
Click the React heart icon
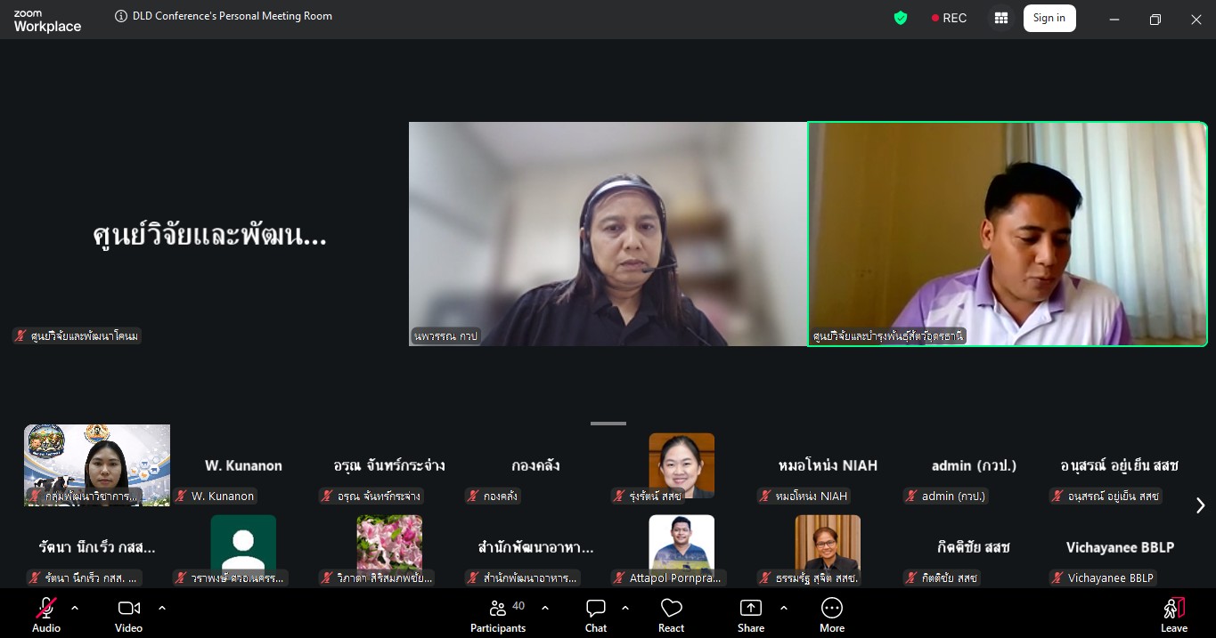(x=671, y=610)
